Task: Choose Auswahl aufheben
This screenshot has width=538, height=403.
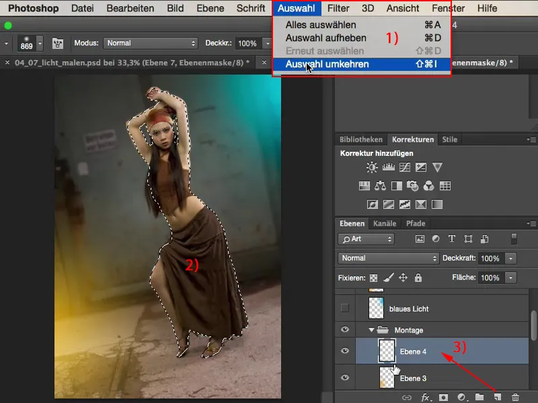Action: 362,38
